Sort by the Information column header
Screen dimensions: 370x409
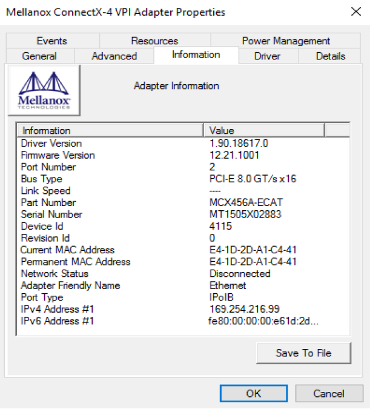109,130
